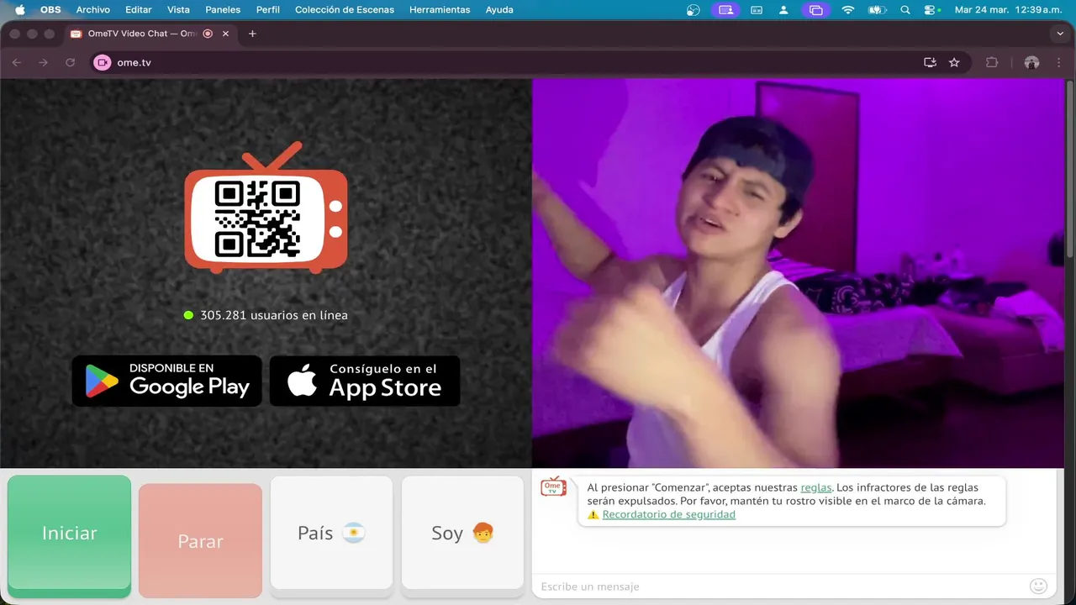Open the browser extensions icon
This screenshot has height=605, width=1076.
[992, 62]
